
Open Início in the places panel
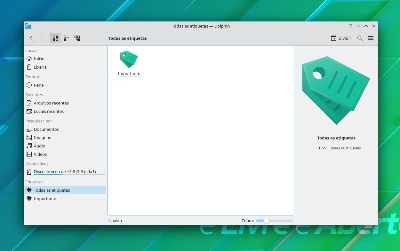tap(65, 59)
